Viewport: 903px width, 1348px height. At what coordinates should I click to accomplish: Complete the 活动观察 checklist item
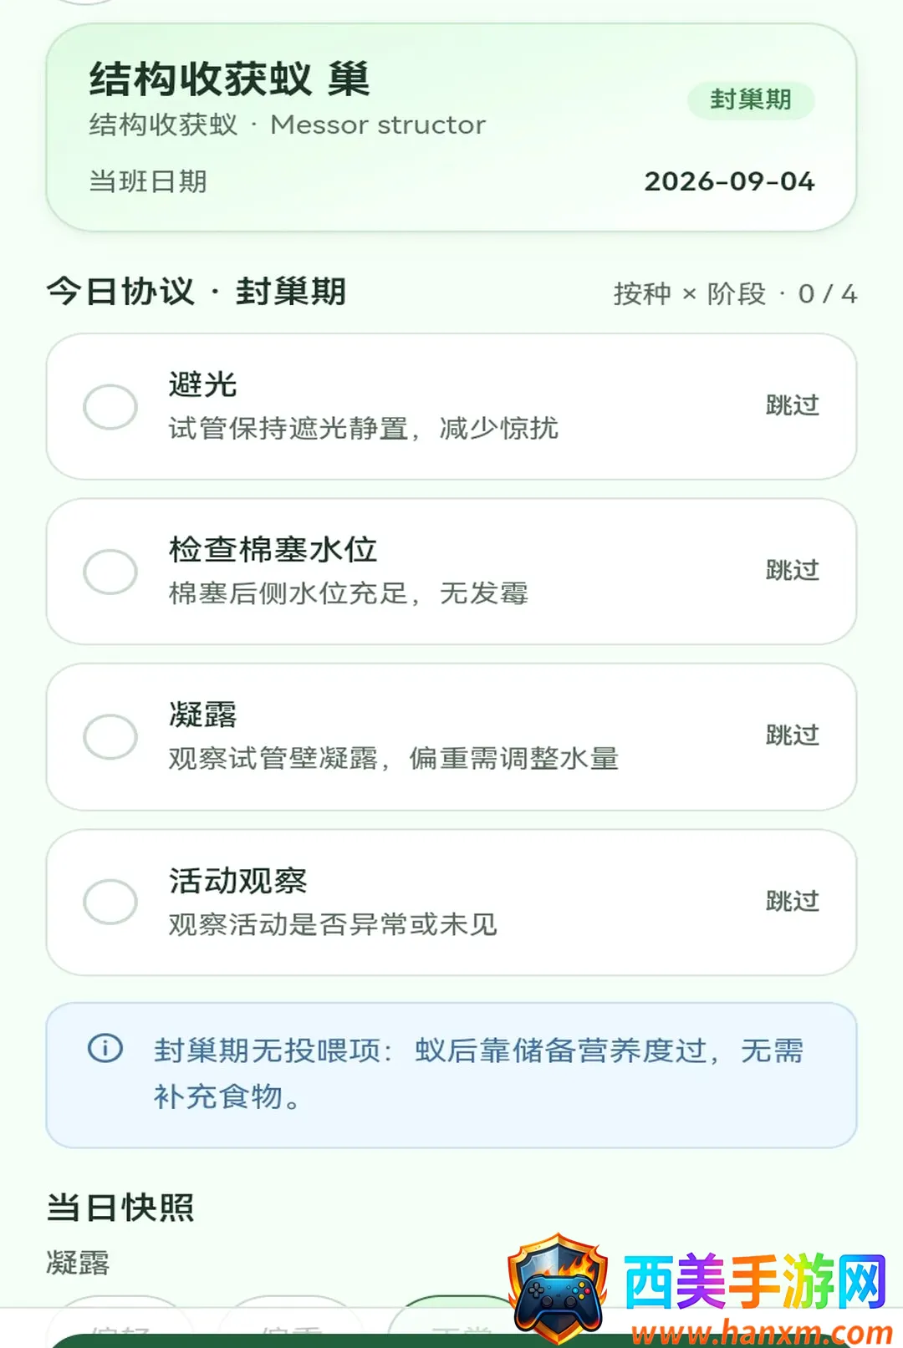(110, 902)
